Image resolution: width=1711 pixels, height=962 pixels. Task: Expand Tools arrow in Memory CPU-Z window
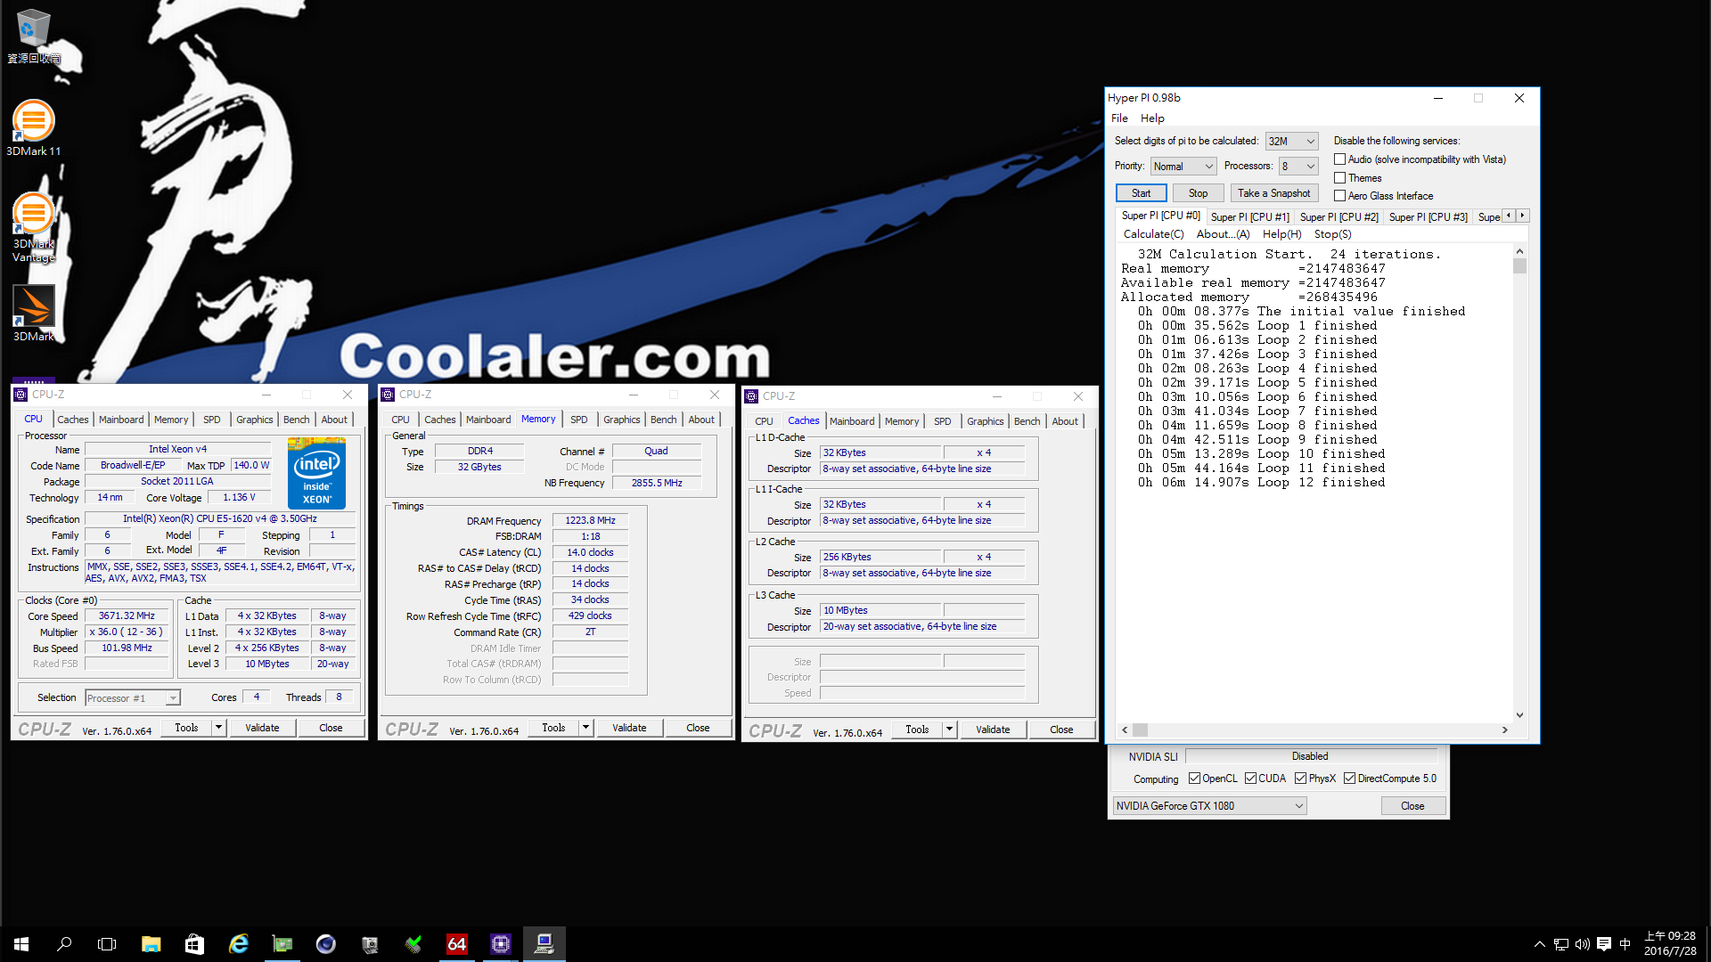pyautogui.click(x=585, y=728)
